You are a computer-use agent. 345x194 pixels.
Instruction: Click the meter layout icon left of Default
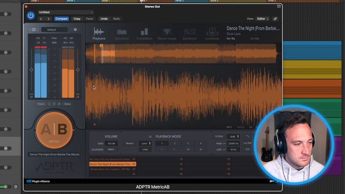click(x=33, y=30)
